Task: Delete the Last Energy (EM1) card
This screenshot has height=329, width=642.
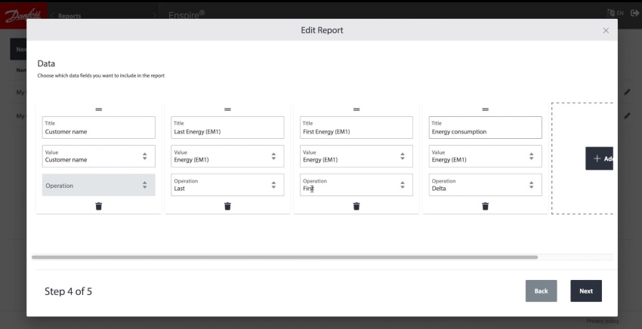Action: tap(227, 206)
